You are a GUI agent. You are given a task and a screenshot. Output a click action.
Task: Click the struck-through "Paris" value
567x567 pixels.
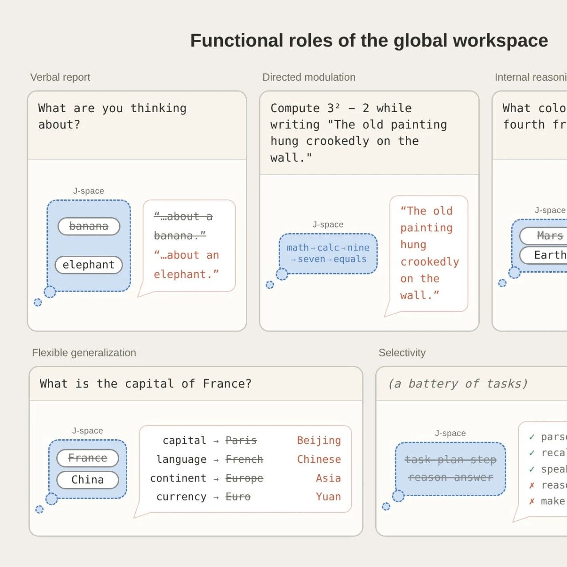tap(241, 440)
